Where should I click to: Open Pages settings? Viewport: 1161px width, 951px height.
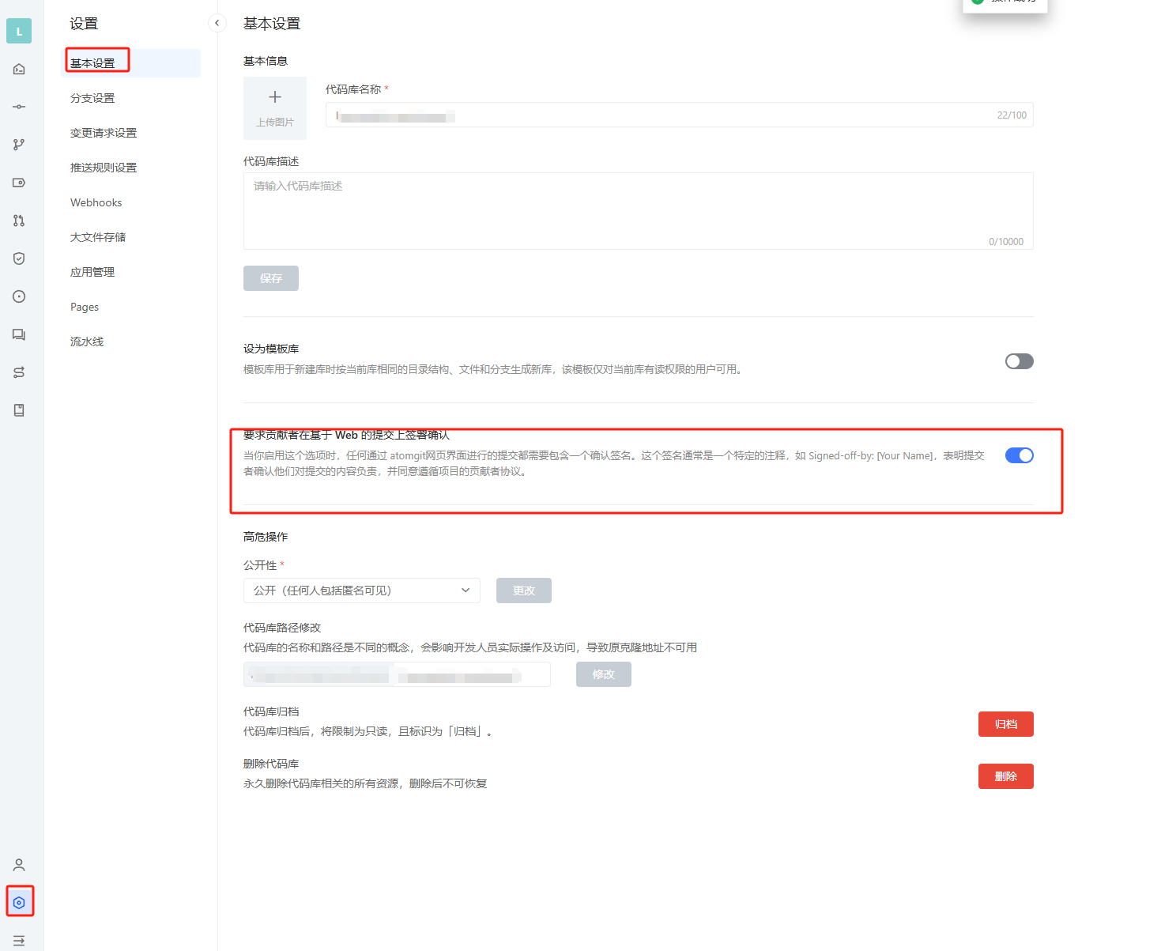click(x=131, y=307)
